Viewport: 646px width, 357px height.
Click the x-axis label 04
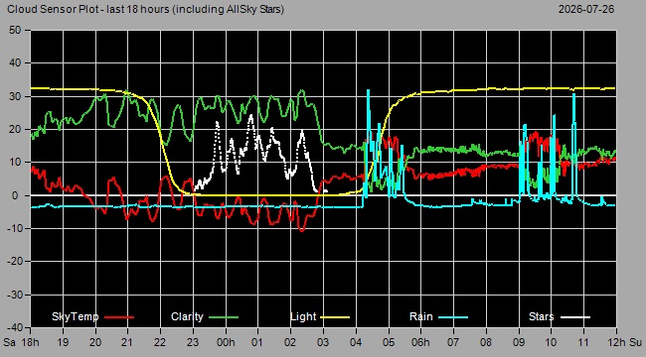356,342
